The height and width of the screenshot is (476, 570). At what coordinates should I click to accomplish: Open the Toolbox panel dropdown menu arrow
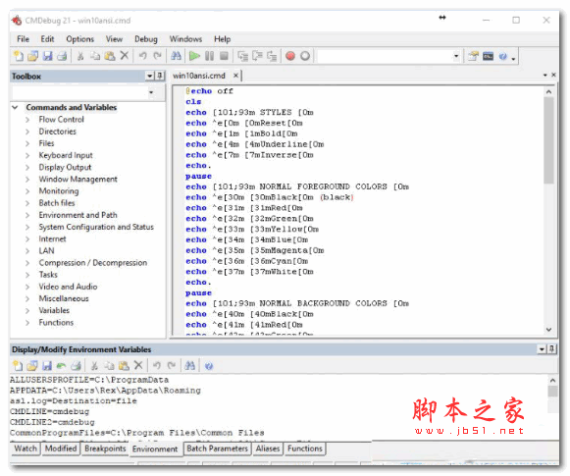(150, 76)
